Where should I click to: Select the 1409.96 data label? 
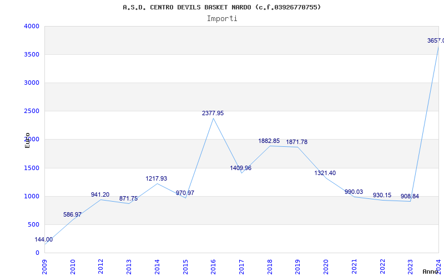pyautogui.click(x=240, y=168)
